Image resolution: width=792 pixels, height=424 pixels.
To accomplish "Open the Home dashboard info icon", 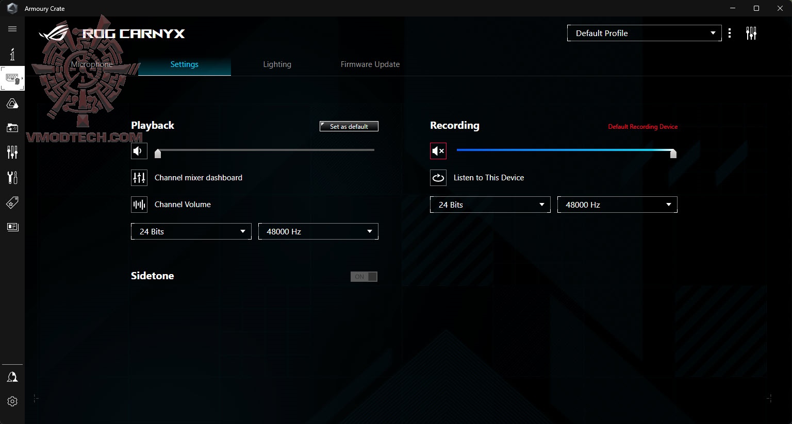I will pos(12,54).
